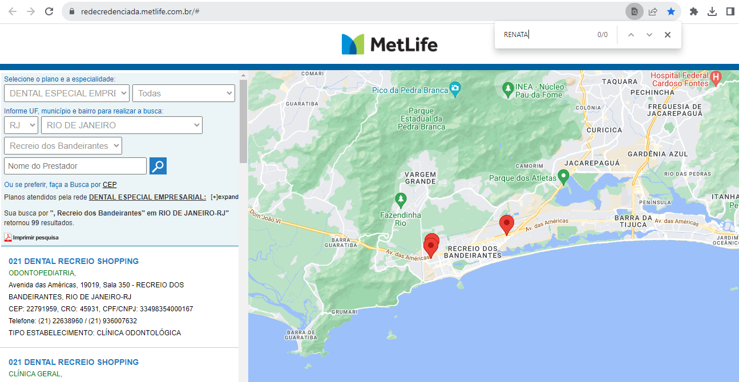Open INEA Núcleo Pau-da-Fome tree marker
Screen dimensions: 739x382
(x=507, y=90)
